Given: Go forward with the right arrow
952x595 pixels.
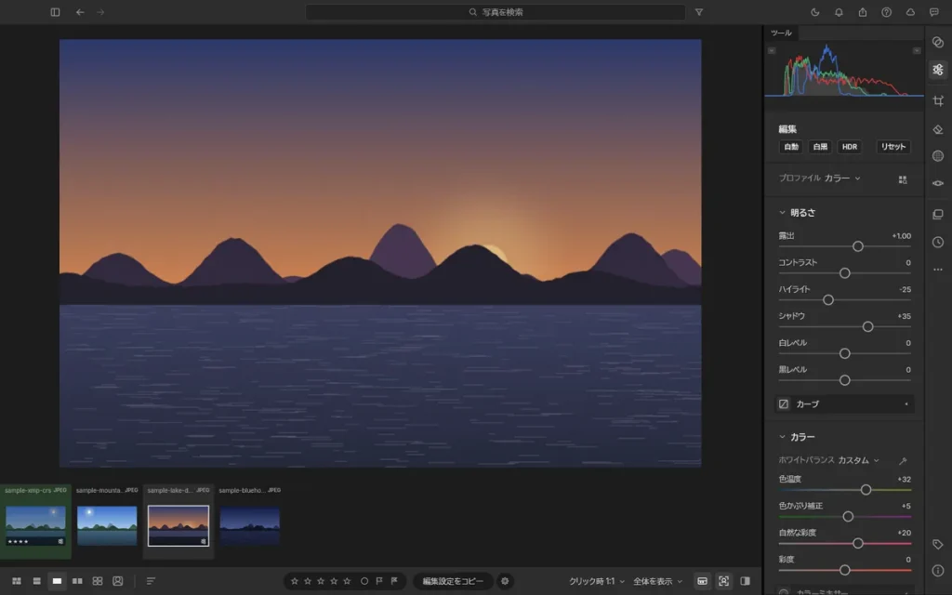Looking at the screenshot, I should (x=100, y=12).
